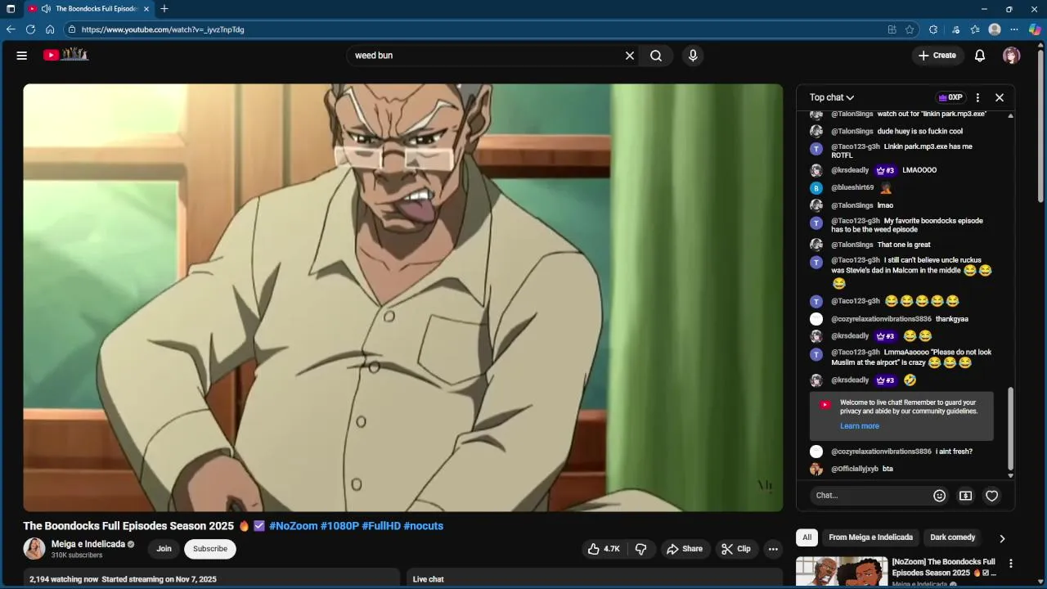Open the 0XP channel points badge
Viewport: 1047px width, 589px height.
tap(950, 97)
